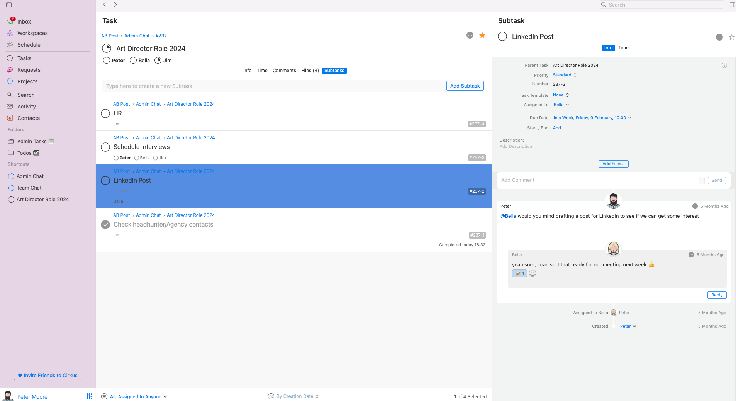Click the Add Subtask button
This screenshot has height=401, width=736.
coord(465,86)
